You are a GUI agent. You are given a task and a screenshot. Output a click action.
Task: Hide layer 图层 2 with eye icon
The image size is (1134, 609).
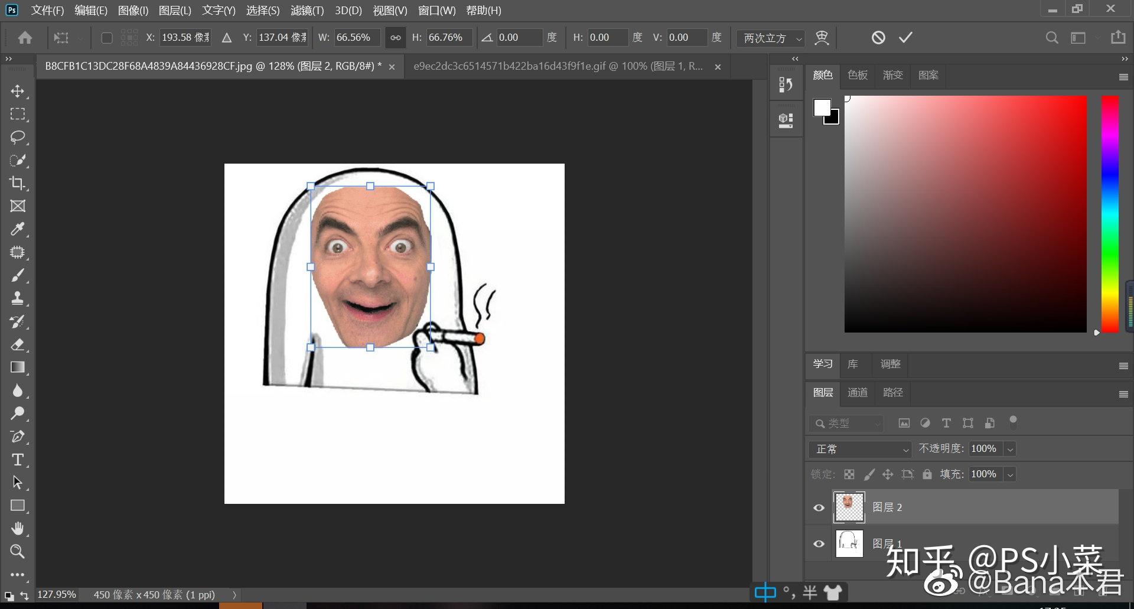pos(819,507)
